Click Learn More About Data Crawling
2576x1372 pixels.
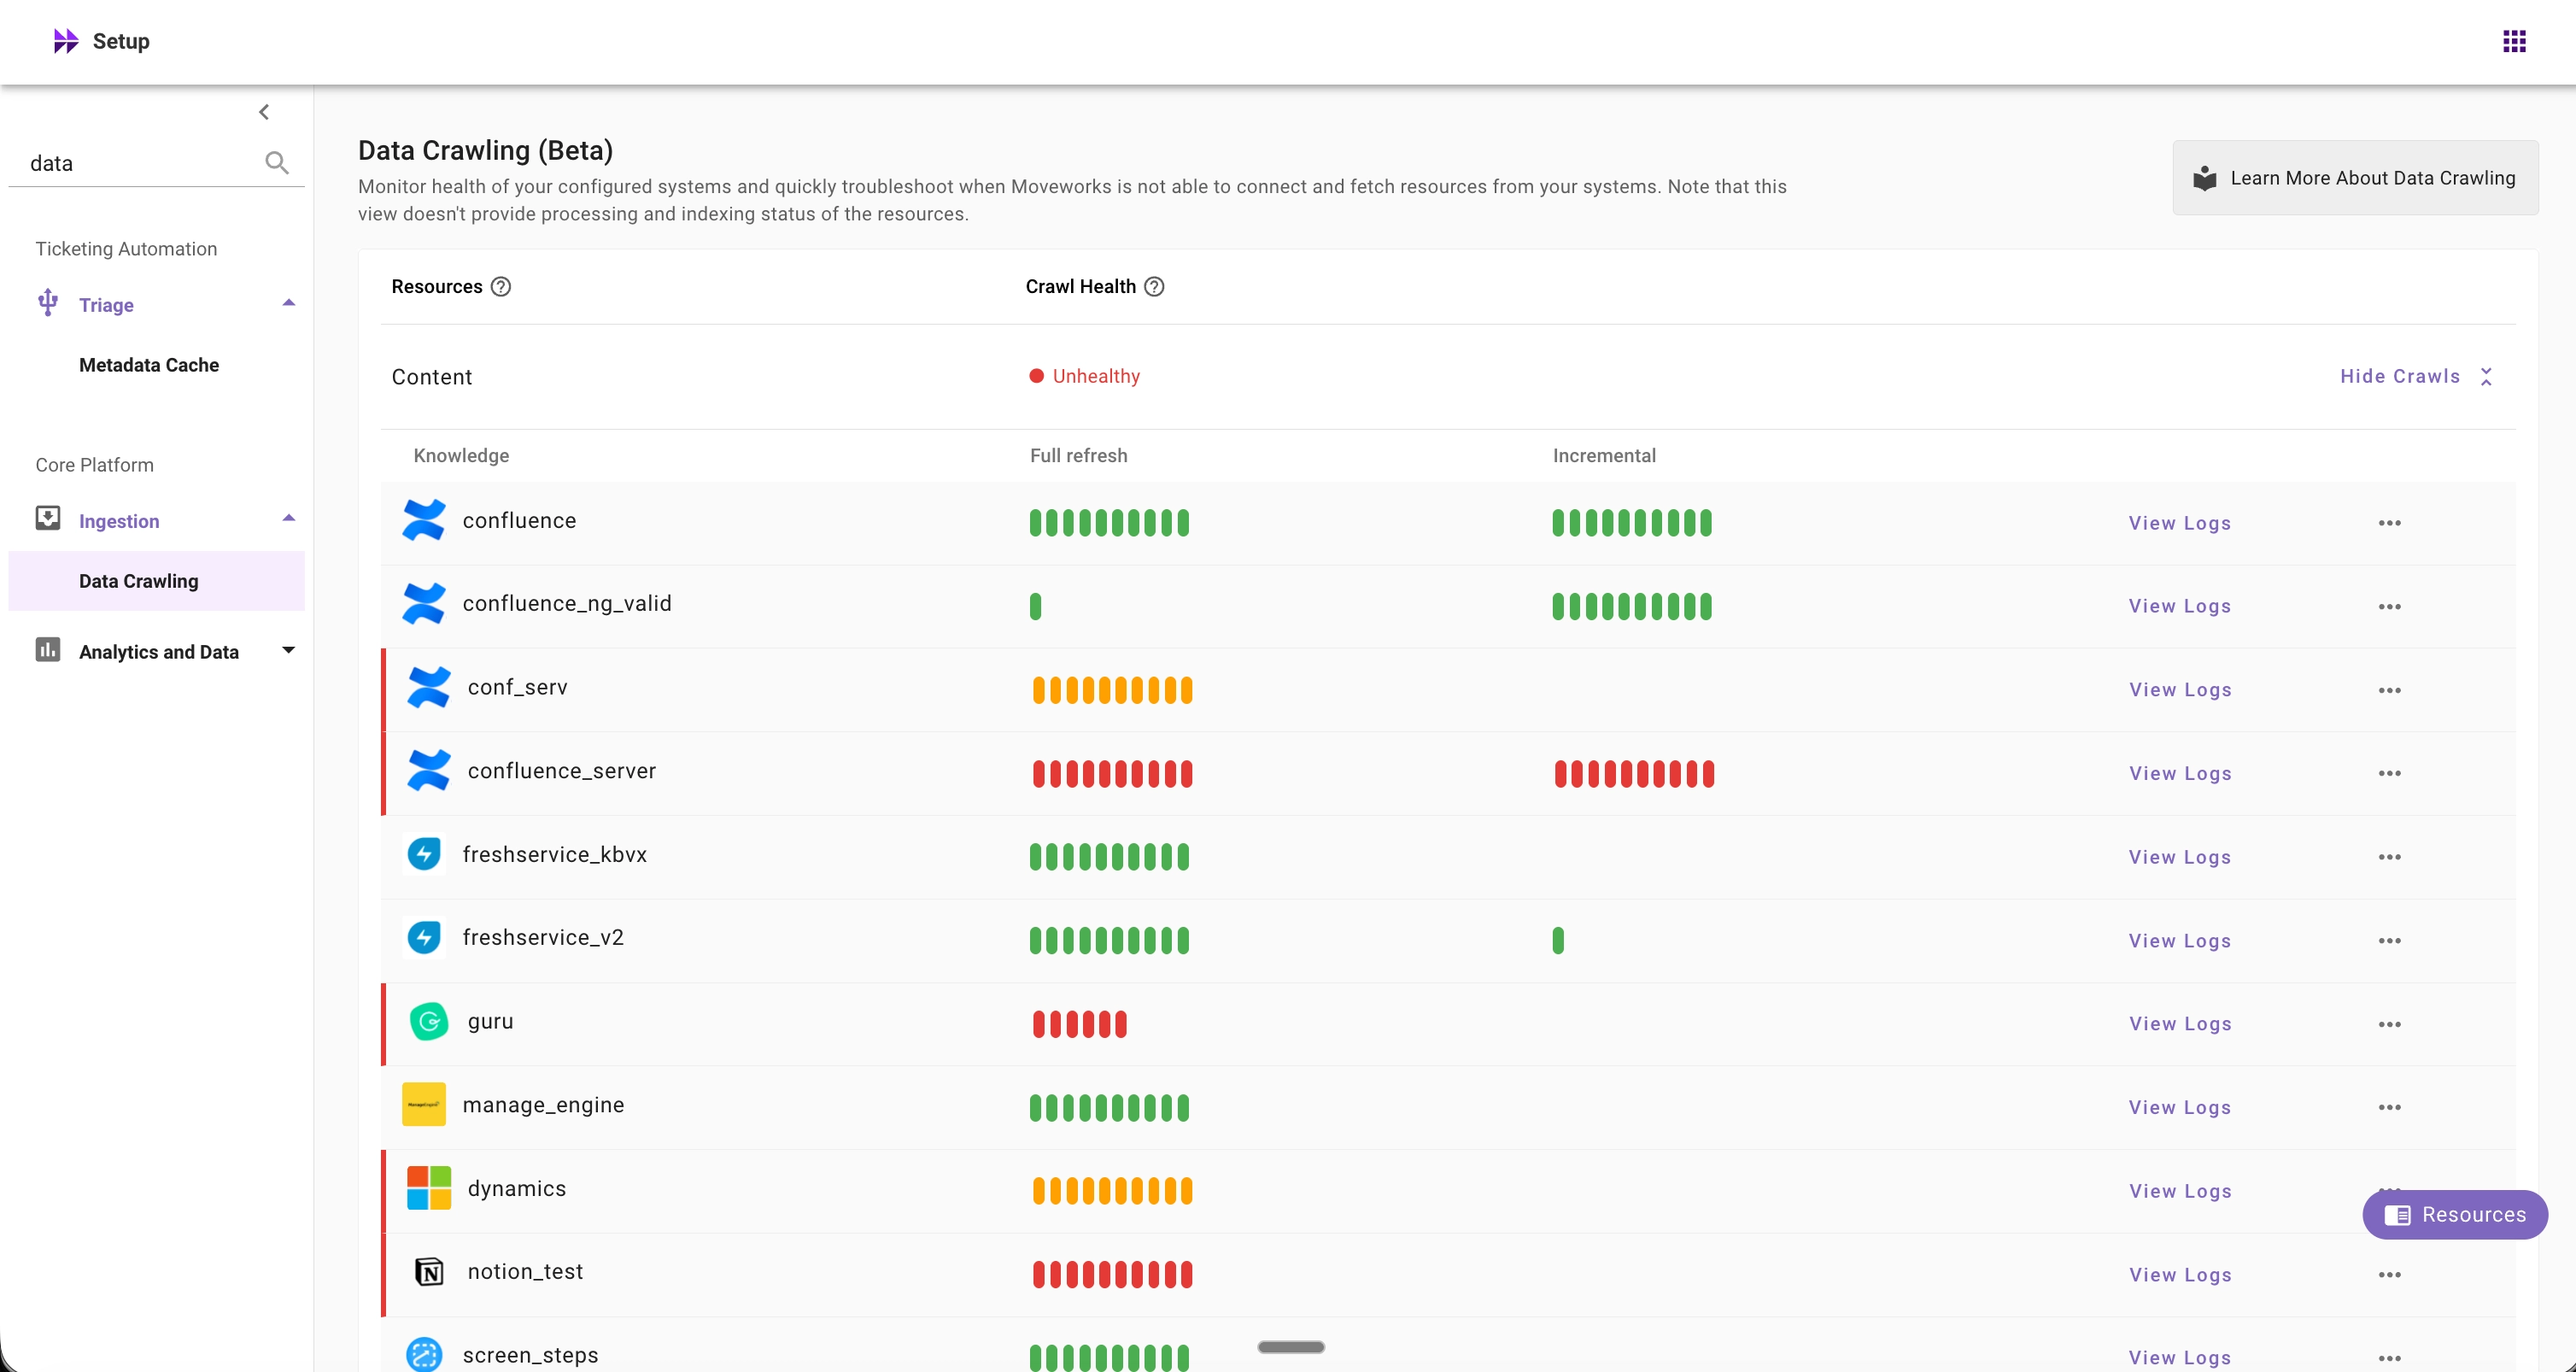coord(2355,178)
